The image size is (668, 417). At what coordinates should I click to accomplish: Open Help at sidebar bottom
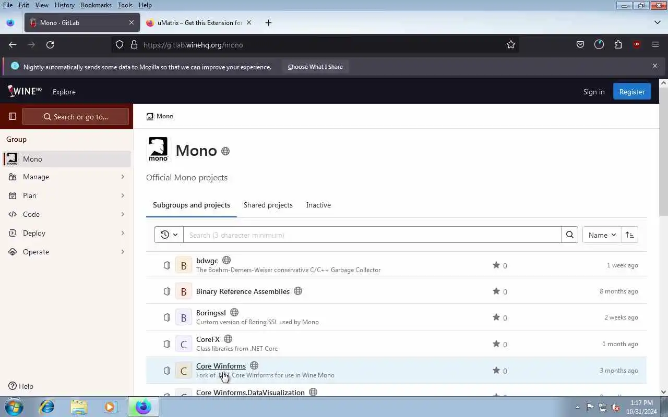21,386
